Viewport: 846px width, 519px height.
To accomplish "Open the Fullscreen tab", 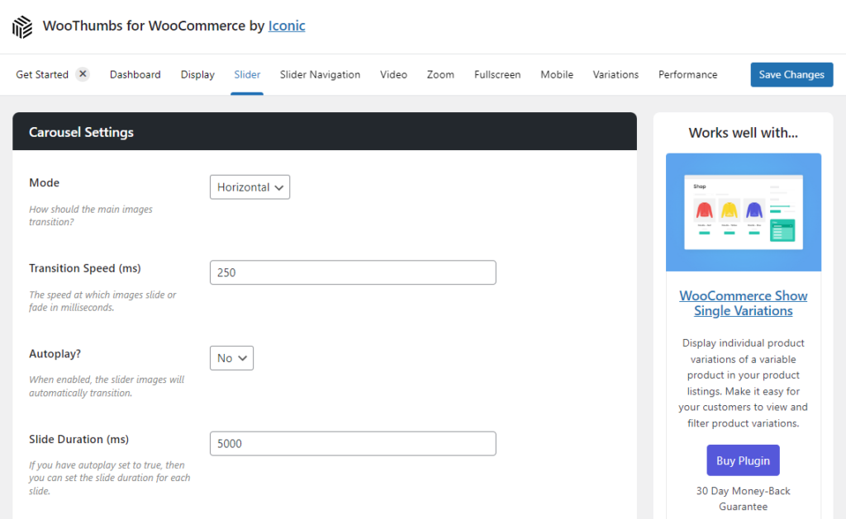I will [497, 74].
